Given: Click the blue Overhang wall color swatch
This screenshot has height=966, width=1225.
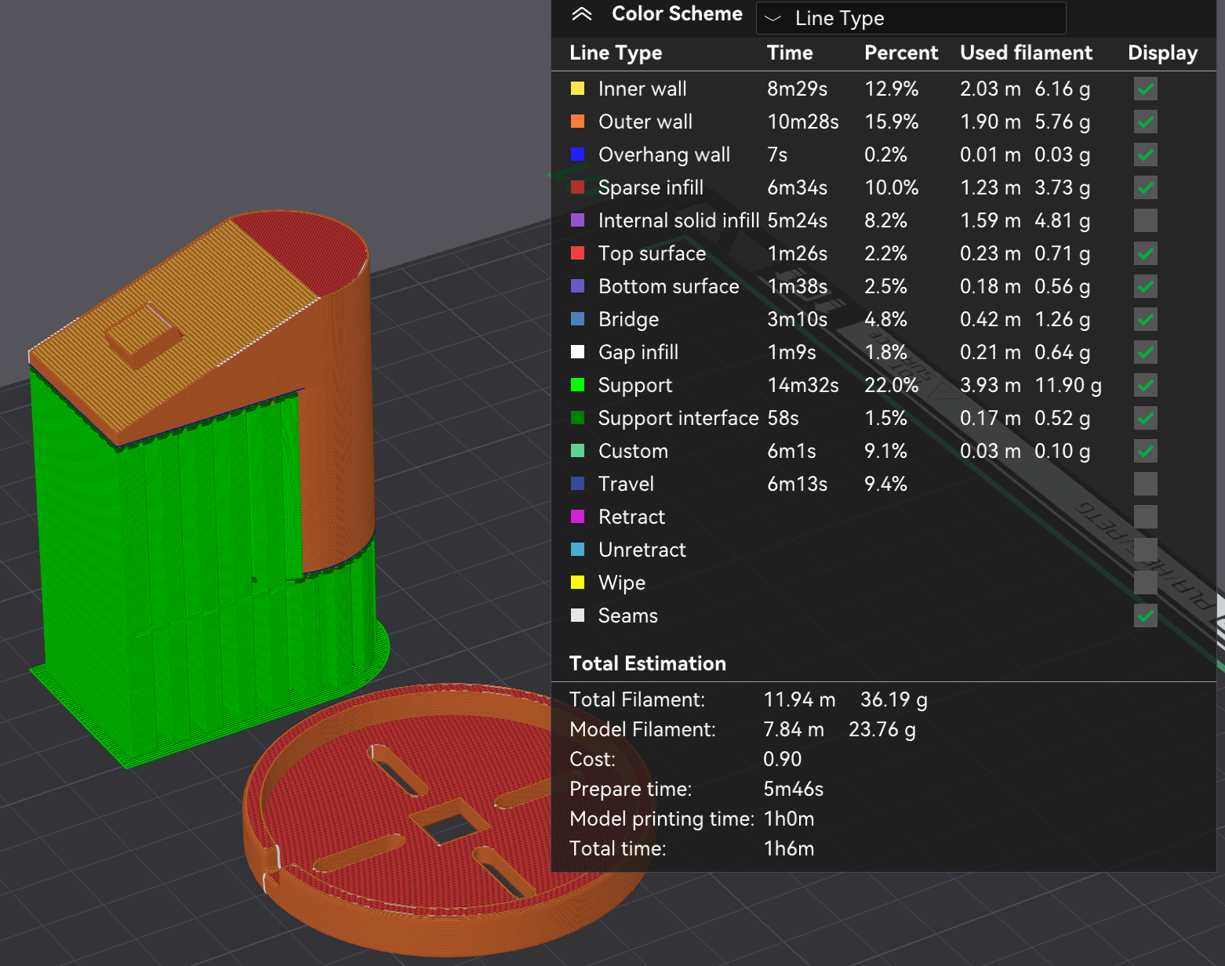Looking at the screenshot, I should (x=578, y=154).
